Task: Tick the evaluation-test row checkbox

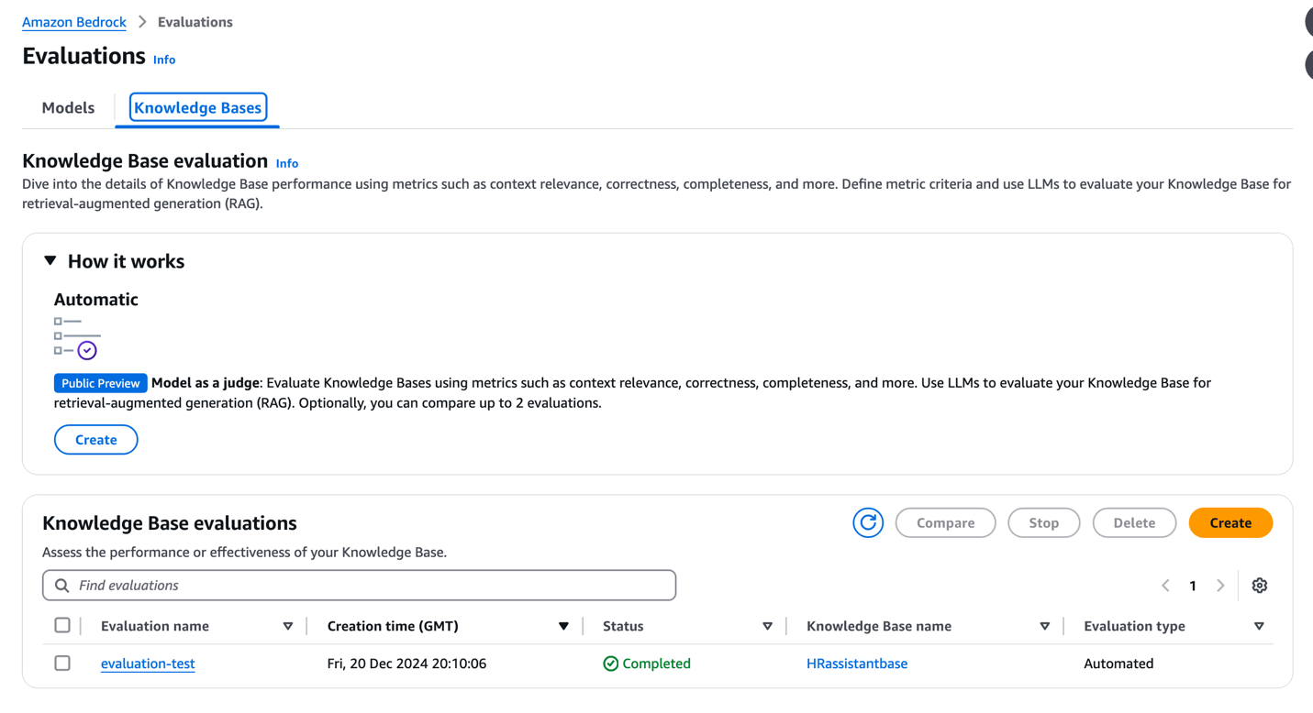Action: click(x=62, y=664)
